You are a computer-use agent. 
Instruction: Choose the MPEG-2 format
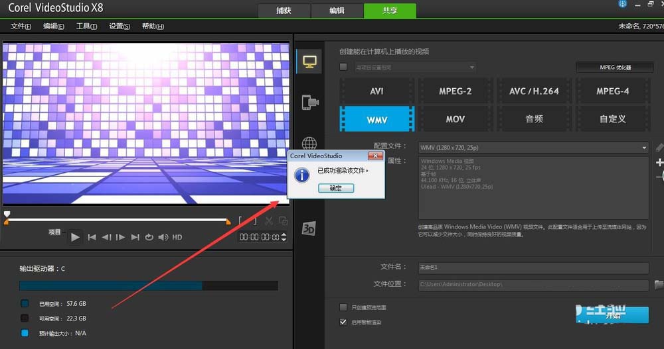click(456, 91)
